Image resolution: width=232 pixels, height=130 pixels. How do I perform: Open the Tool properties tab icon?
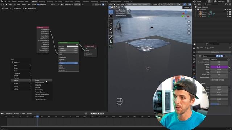[194, 48]
